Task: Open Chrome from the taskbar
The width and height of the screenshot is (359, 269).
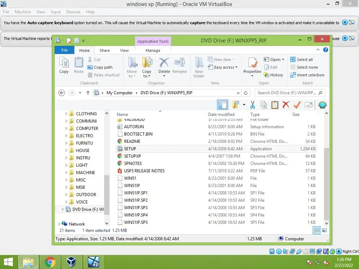Action: [x=50, y=262]
